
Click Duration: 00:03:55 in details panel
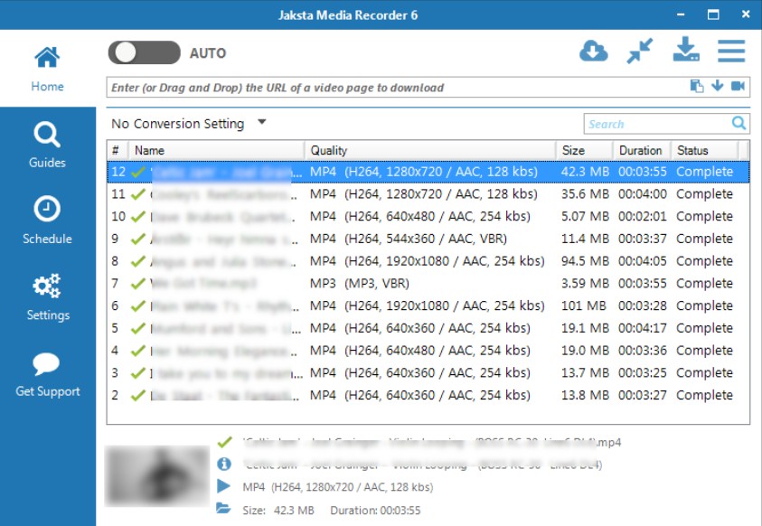(x=375, y=511)
